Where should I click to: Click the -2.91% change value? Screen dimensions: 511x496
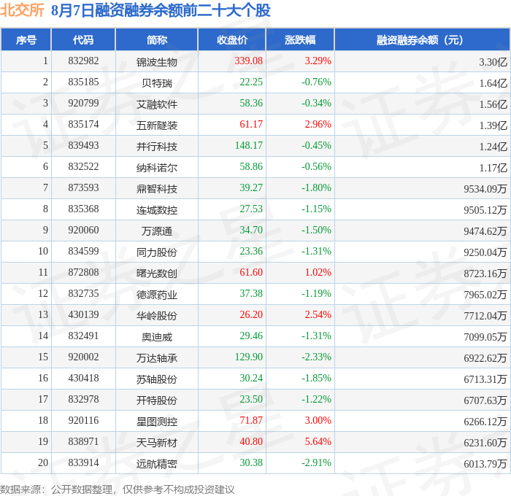click(316, 463)
